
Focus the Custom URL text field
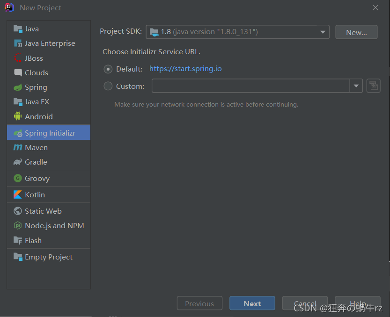251,86
